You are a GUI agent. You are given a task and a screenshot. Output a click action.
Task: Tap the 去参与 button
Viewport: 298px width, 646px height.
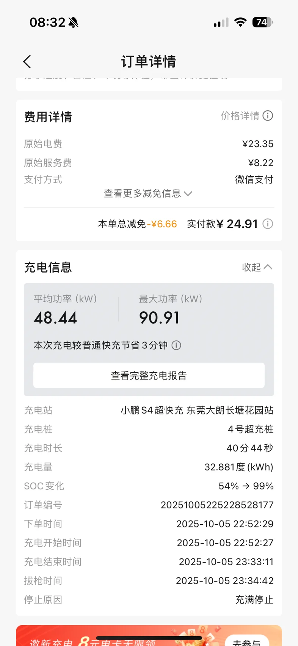click(247, 641)
